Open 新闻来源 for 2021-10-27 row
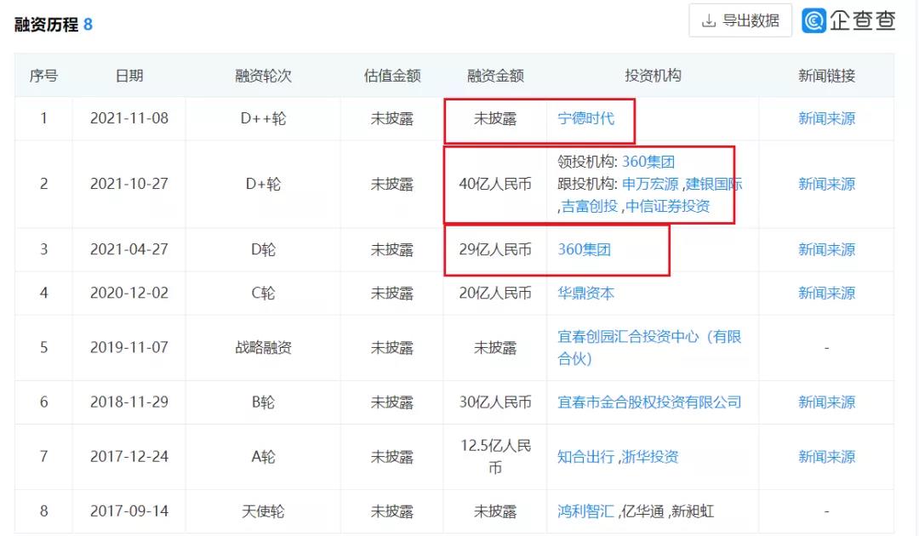The height and width of the screenshot is (536, 919). pyautogui.click(x=826, y=184)
